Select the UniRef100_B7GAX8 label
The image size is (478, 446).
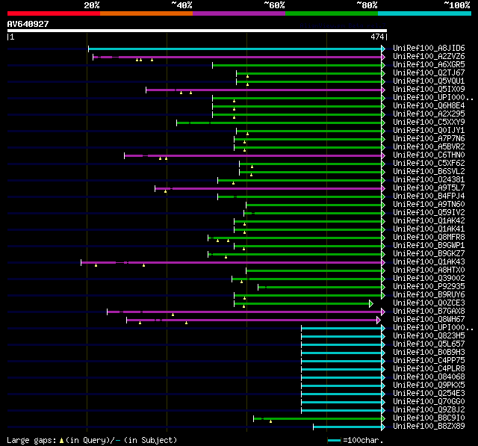[429, 312]
